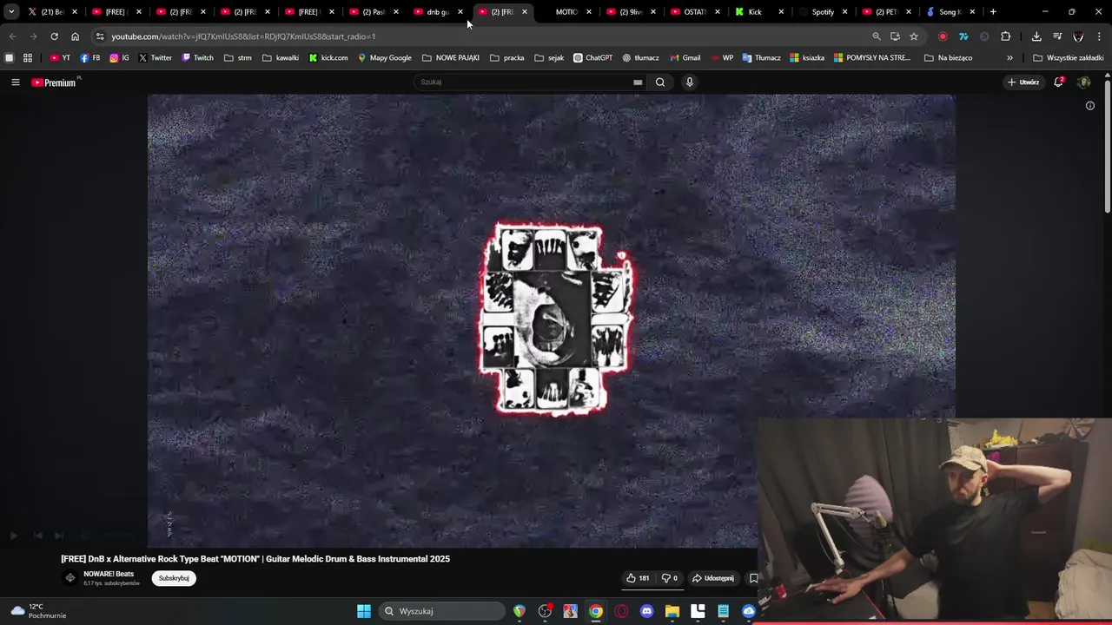Open Chrome apps grid in bookmarks bar
The height and width of the screenshot is (625, 1112).
[28, 58]
